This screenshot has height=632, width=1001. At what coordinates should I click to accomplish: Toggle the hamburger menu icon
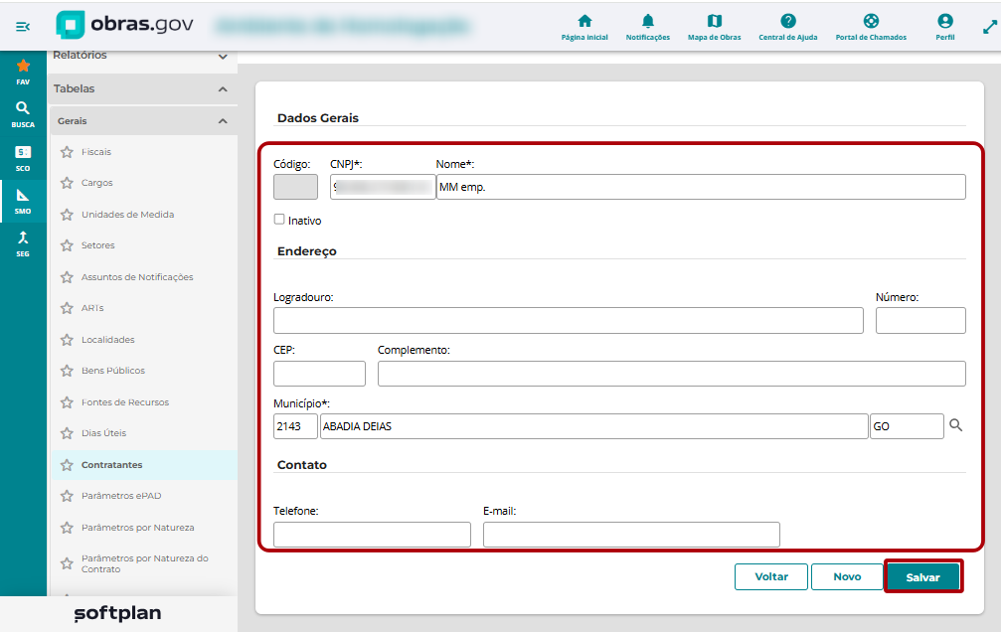(x=23, y=26)
